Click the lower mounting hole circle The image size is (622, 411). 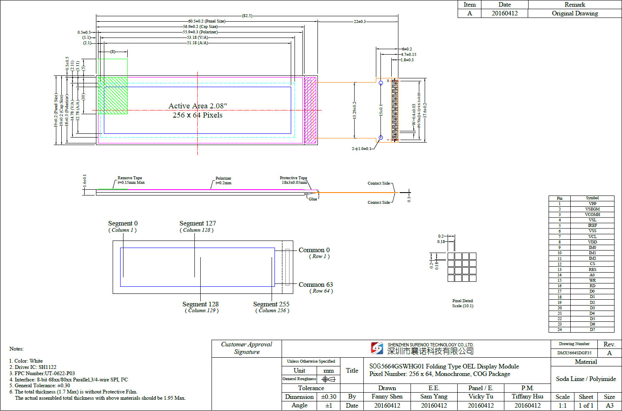tap(380, 138)
